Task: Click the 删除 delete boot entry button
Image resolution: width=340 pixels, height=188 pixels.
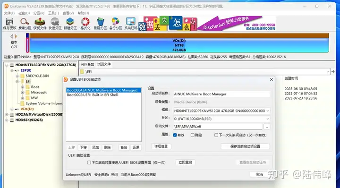Action: (107, 147)
